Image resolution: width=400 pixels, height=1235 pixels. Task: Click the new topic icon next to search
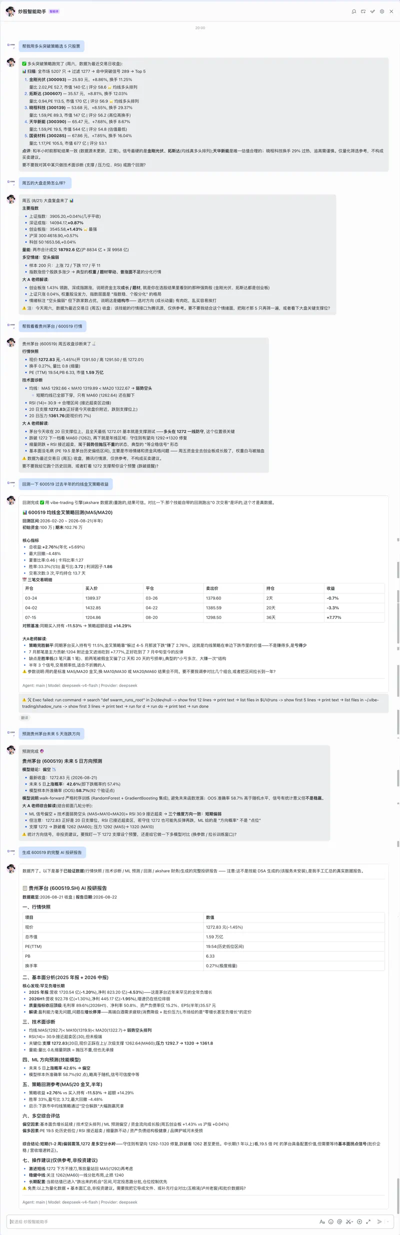(363, 11)
